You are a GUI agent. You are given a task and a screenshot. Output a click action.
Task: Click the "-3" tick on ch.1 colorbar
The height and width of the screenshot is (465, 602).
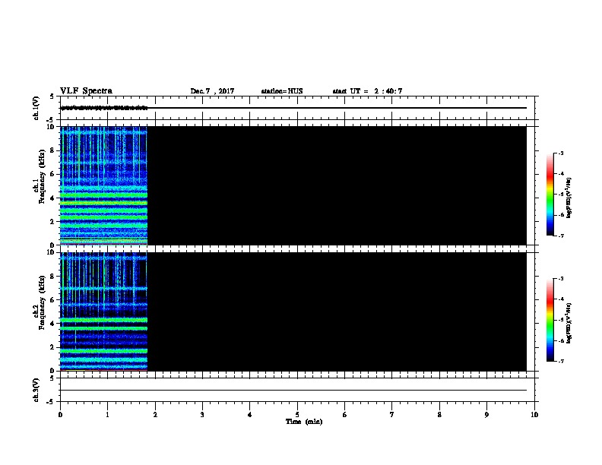click(x=561, y=153)
